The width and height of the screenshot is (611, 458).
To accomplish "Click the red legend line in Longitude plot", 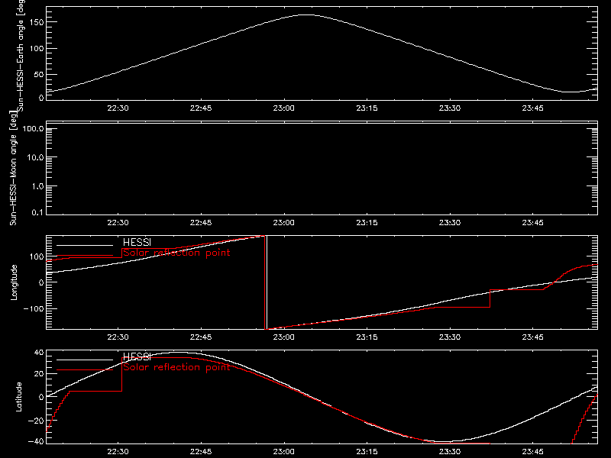I will click(85, 256).
